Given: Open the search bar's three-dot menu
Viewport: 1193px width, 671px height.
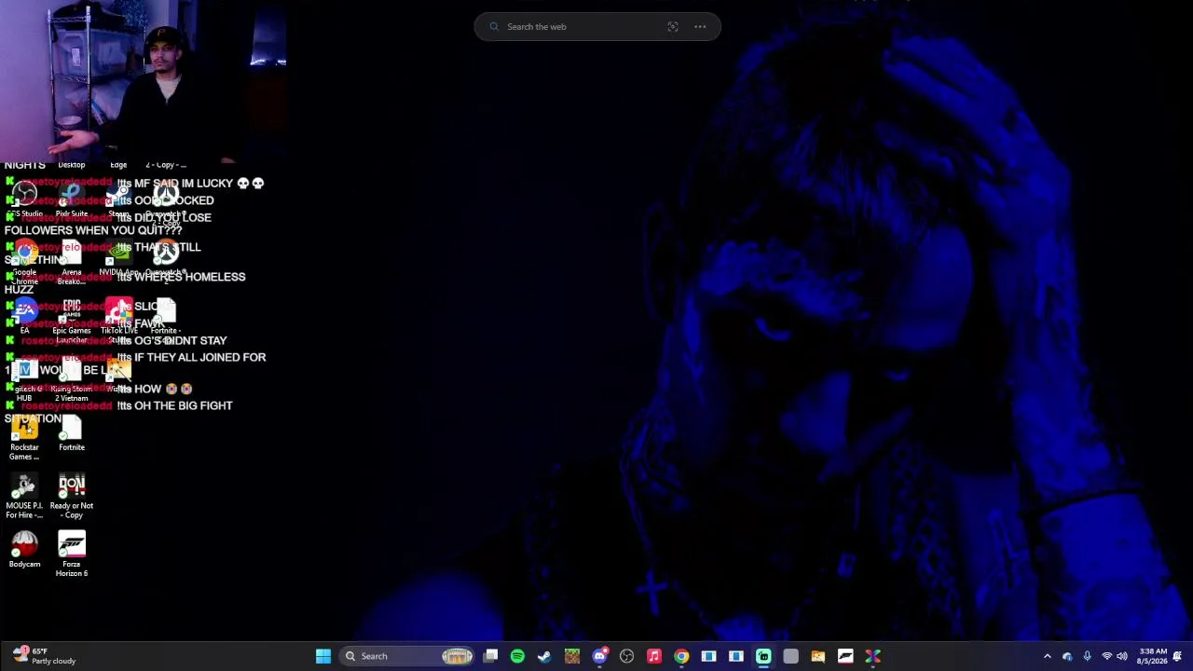Looking at the screenshot, I should [700, 27].
